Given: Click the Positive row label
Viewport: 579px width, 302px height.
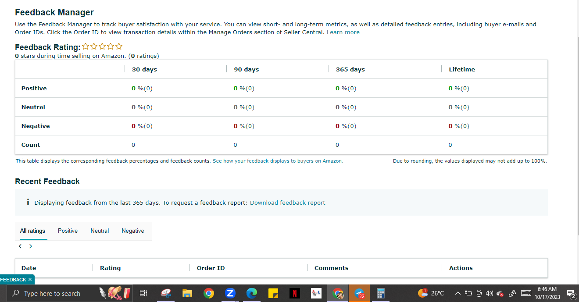Looking at the screenshot, I should click(34, 88).
